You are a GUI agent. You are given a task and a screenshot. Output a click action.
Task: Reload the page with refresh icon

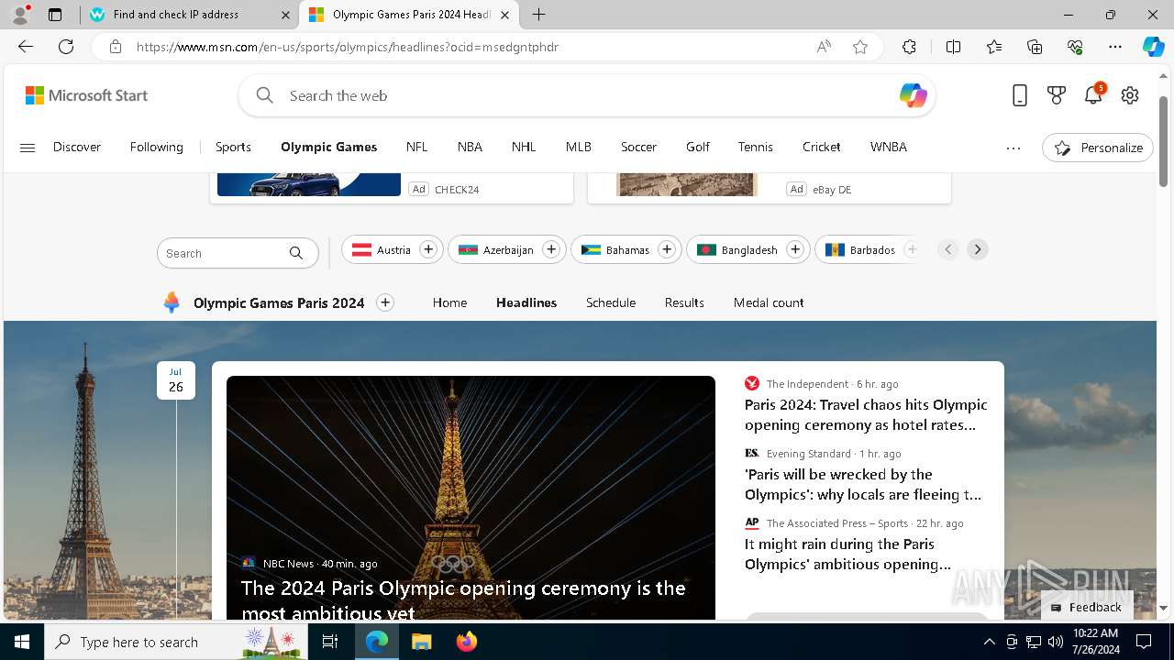66,47
